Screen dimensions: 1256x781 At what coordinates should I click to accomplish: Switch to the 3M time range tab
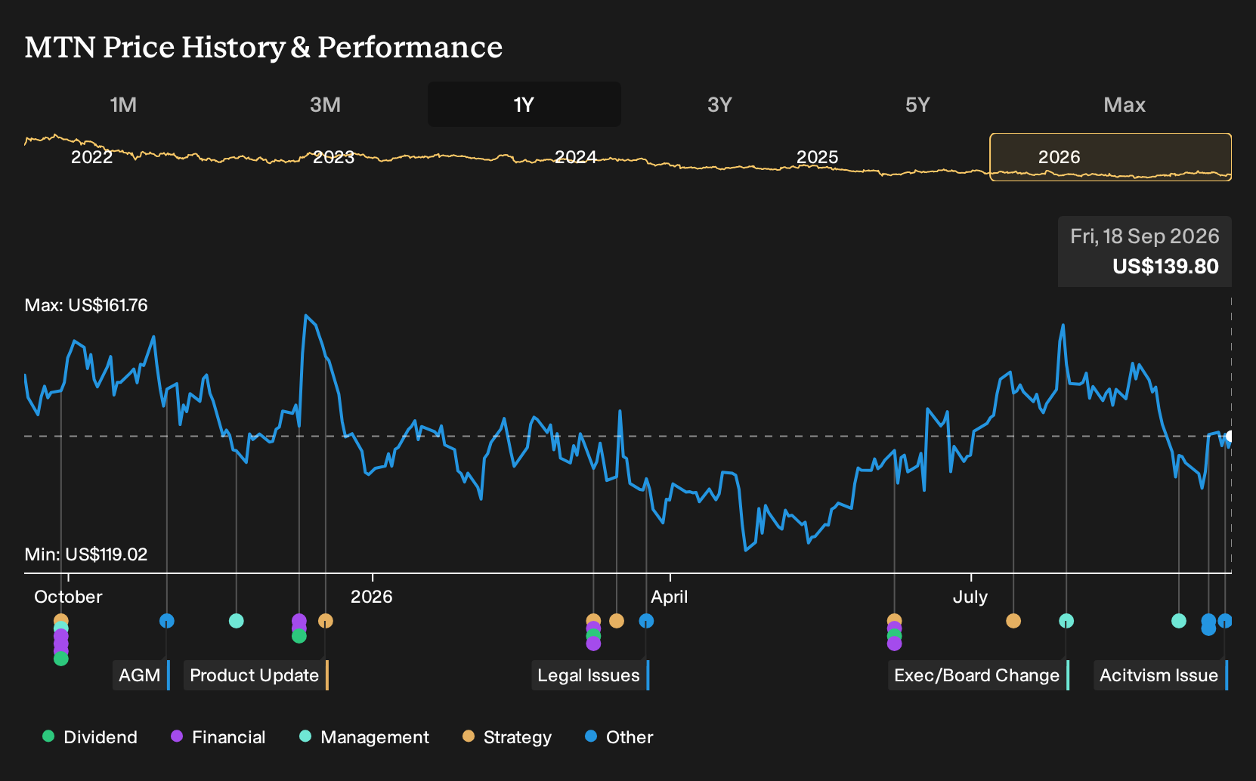tap(325, 104)
